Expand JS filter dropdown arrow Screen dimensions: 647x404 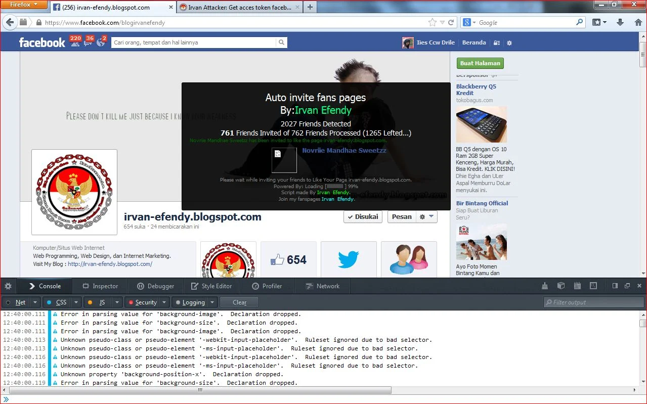(117, 302)
